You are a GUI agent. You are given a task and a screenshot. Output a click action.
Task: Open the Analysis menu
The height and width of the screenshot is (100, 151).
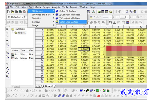pos(56,7)
